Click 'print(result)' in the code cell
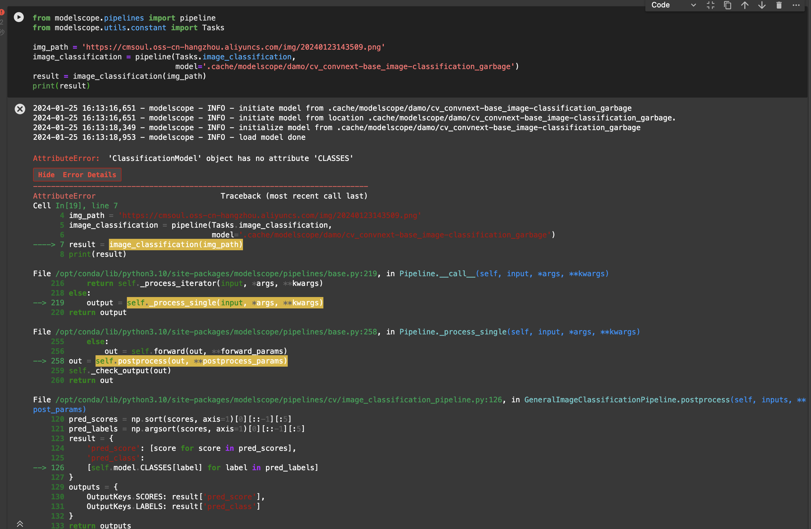 click(61, 86)
